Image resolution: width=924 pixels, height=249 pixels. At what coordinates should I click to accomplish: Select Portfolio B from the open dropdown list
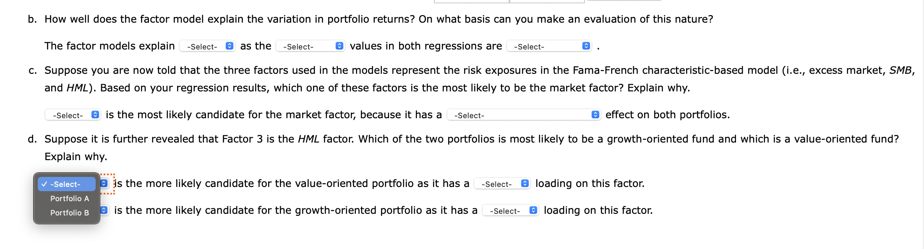pyautogui.click(x=69, y=213)
